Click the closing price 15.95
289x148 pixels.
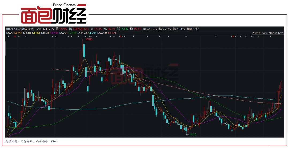[x=63, y=29]
